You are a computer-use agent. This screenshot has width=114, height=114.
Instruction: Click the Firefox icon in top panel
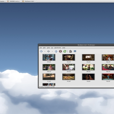point(8,1)
